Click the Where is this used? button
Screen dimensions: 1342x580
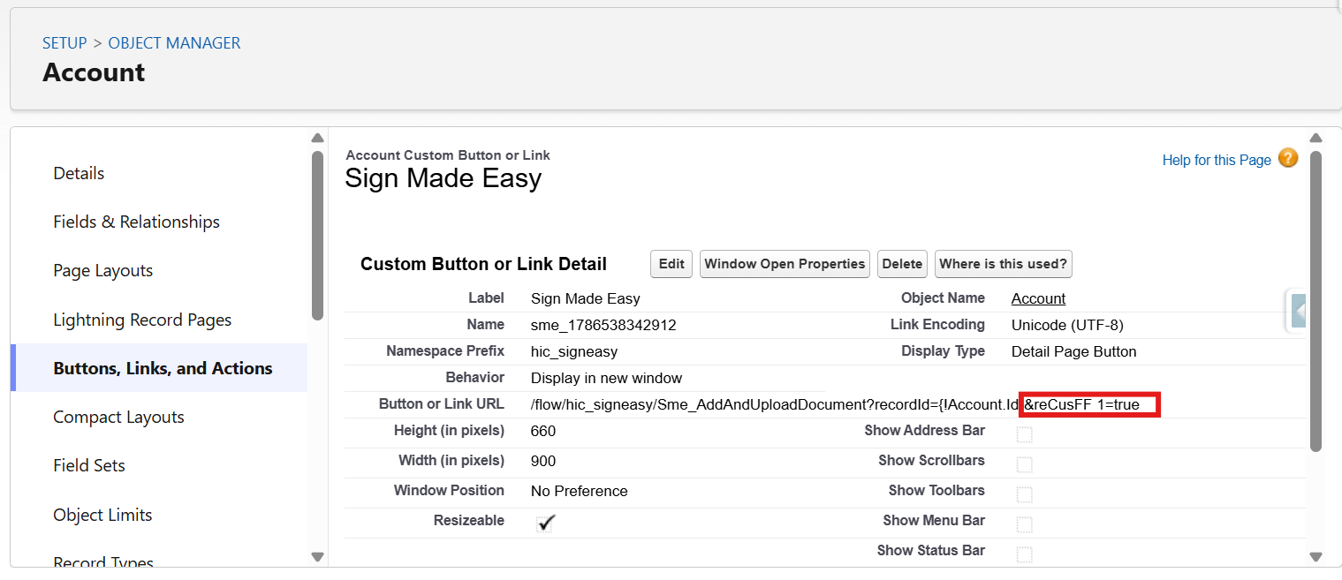1004,264
